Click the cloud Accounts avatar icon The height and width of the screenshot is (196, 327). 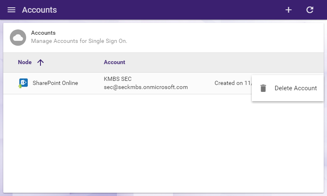click(x=18, y=38)
